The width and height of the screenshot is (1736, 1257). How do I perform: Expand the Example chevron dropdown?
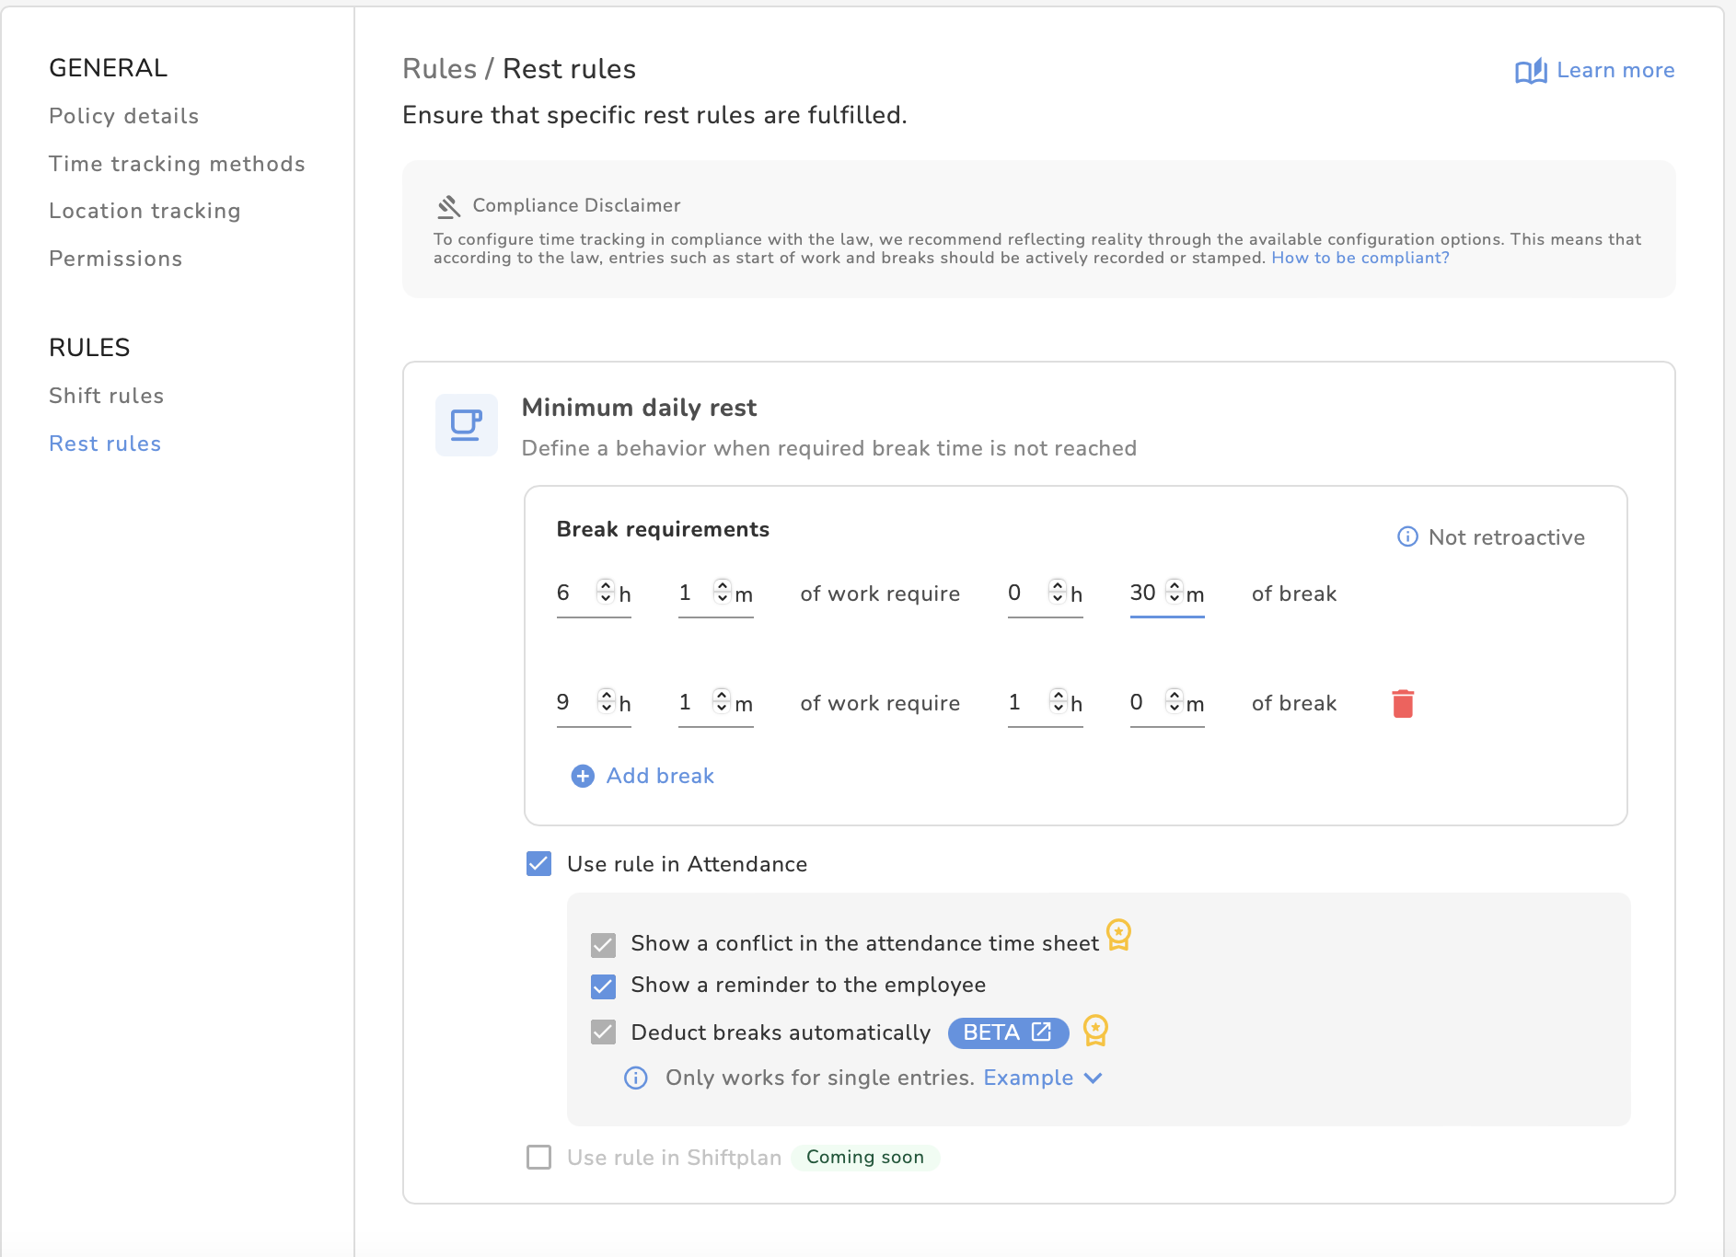click(1093, 1078)
